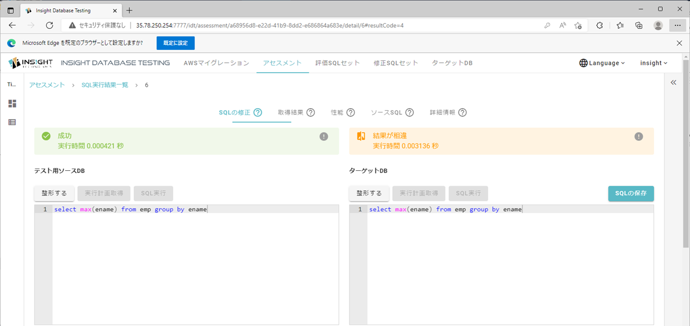Click help icon next to SQLの修正

click(258, 113)
